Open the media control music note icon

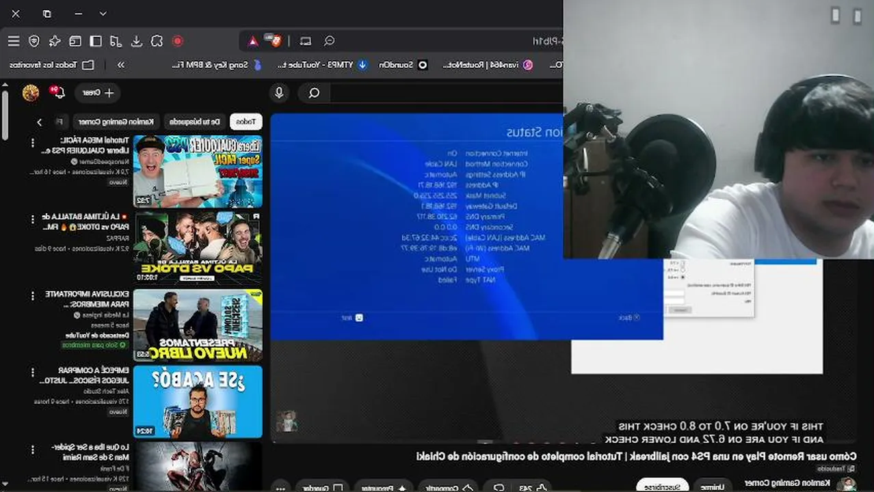(116, 41)
